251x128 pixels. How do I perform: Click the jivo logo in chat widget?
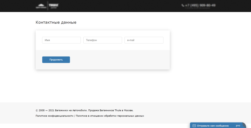click(238, 125)
